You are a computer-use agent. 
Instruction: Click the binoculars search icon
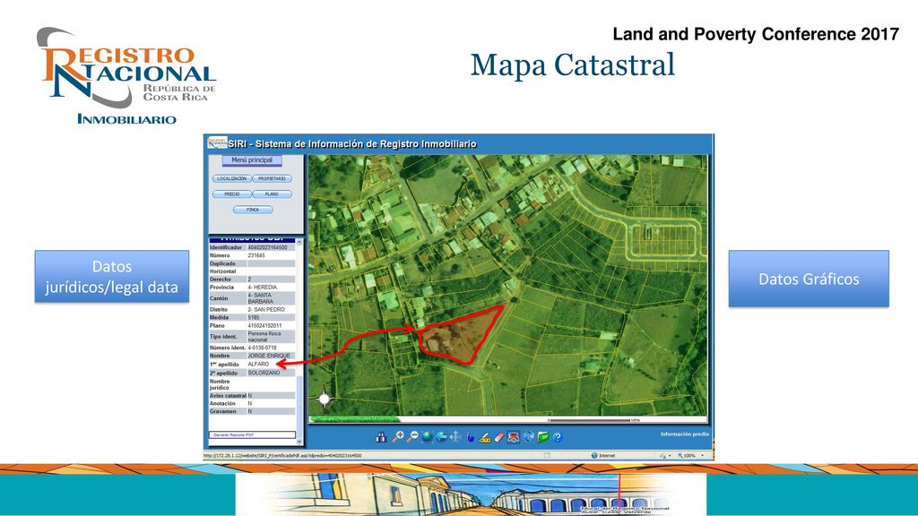point(381,437)
